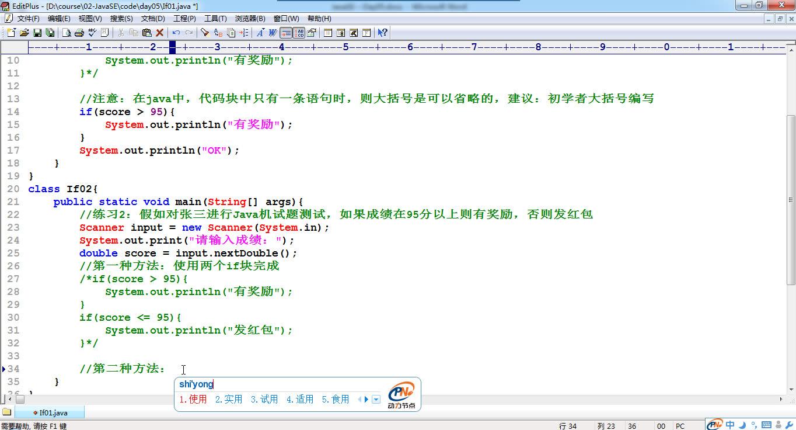
Task: Click the Open file folder icon
Action: click(25, 33)
